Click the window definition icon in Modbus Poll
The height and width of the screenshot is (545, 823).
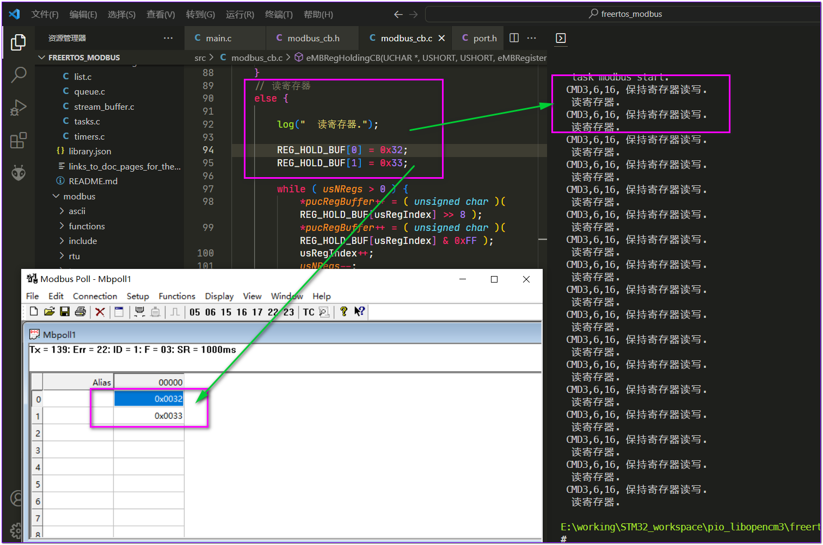pos(119,311)
